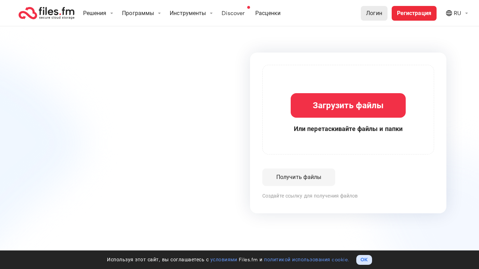Open the Расценки pricing page
479x269 pixels.
point(268,13)
